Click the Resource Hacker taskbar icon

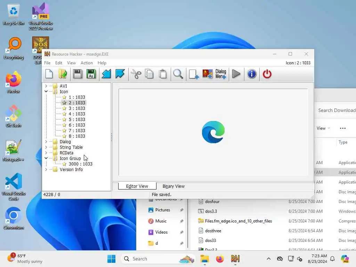click(x=235, y=259)
